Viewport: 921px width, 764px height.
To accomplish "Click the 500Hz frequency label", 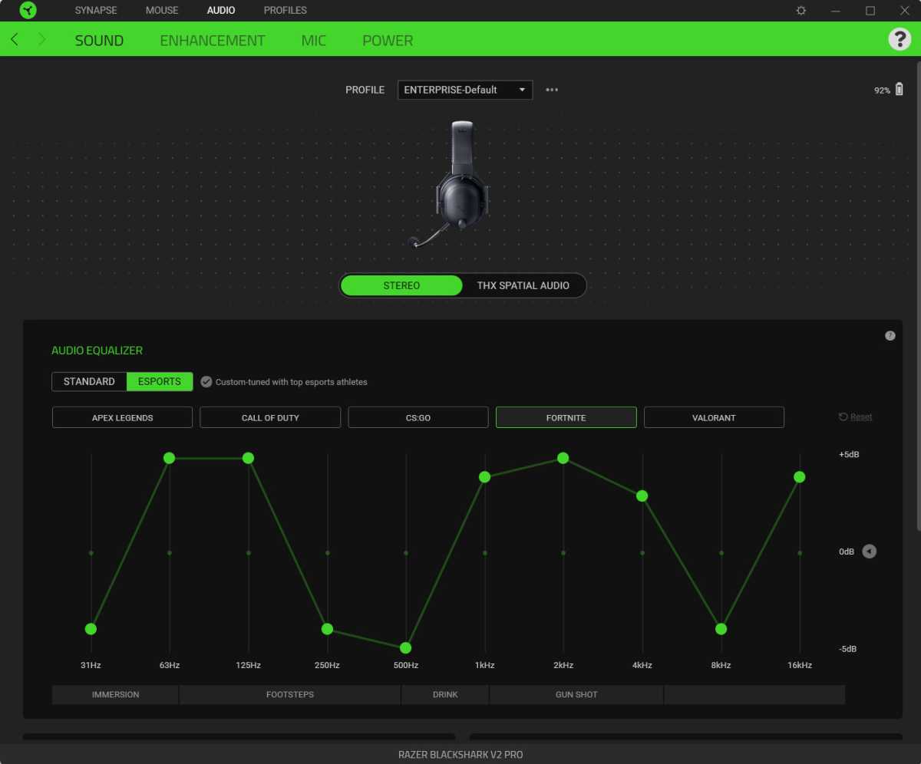I will point(406,665).
